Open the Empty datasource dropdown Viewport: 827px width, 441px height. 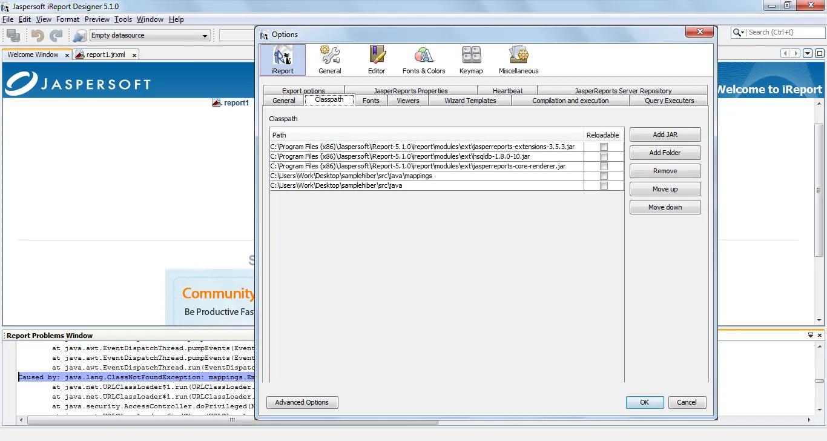click(150, 36)
